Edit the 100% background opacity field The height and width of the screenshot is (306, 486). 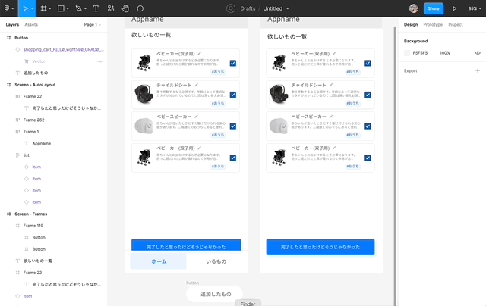click(445, 53)
